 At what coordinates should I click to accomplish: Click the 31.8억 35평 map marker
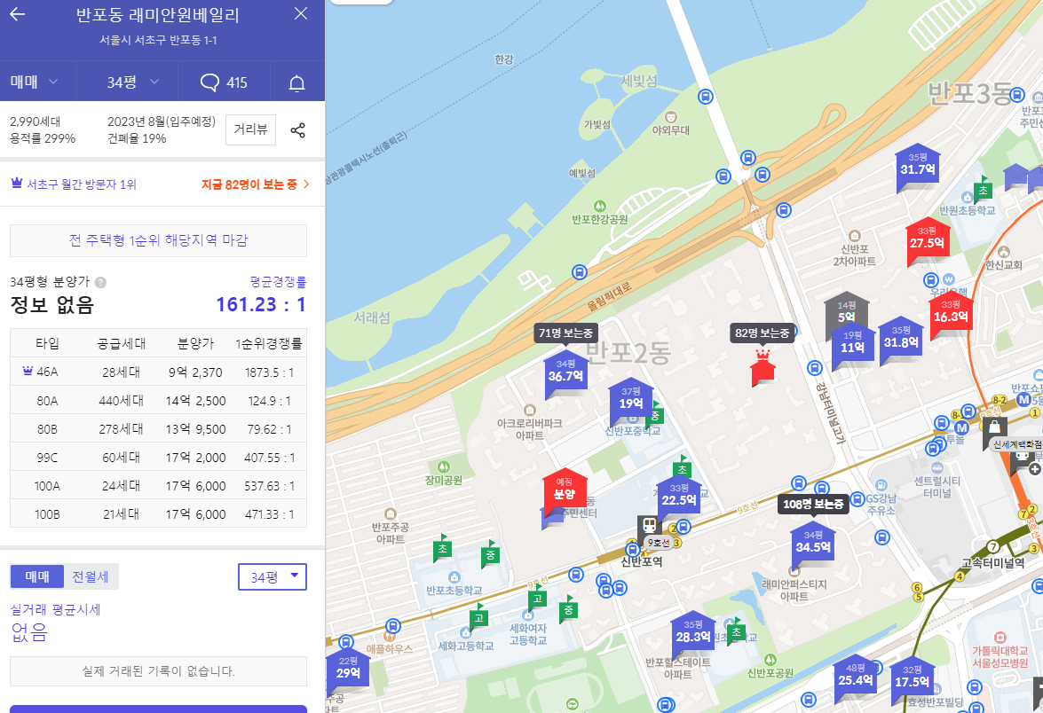click(901, 339)
